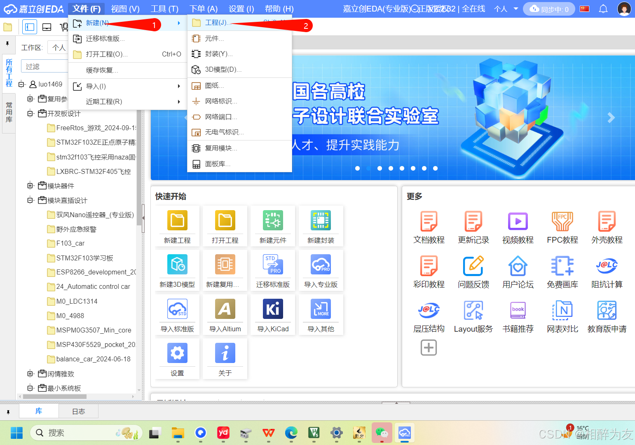Open 问题反馈 to report an issue

(x=473, y=272)
